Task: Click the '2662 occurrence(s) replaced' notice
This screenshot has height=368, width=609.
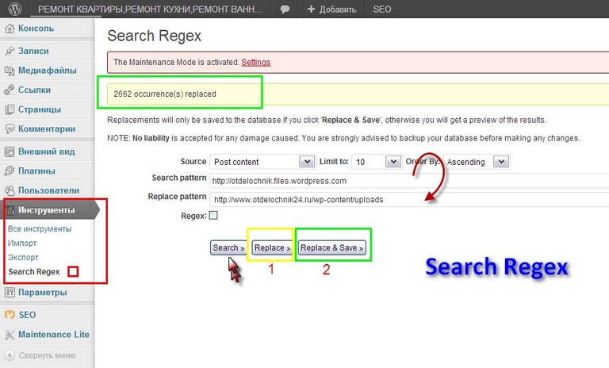Action: (358, 94)
